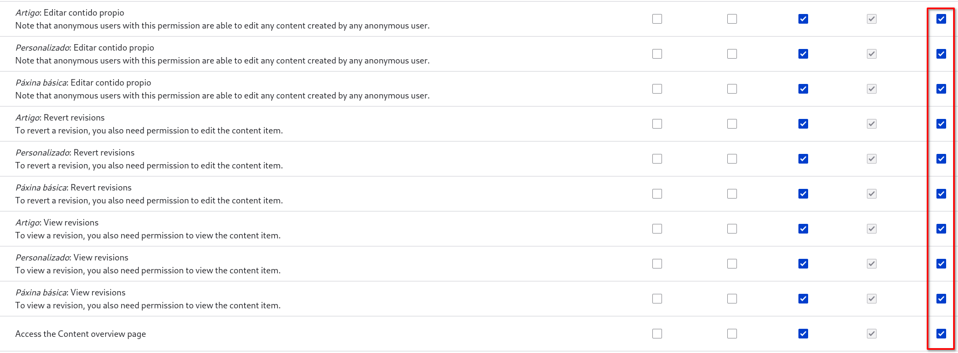Uncheck third checkbox for Páxina básica: Revert revisions
Image resolution: width=958 pixels, height=353 pixels.
pyautogui.click(x=803, y=194)
